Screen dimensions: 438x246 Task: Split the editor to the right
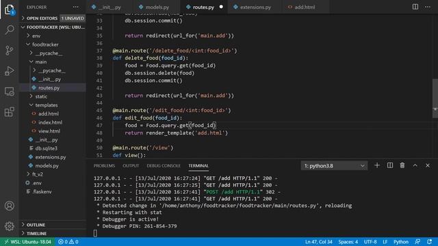pyautogui.click(x=415, y=7)
